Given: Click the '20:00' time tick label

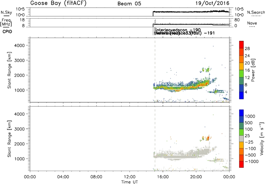Looking at the screenshot, I should pos(196,177).
